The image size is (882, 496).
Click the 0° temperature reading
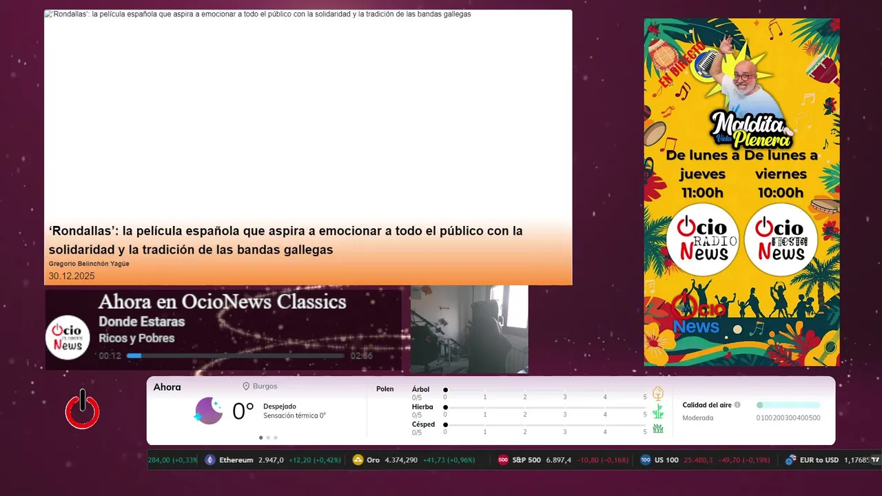243,411
